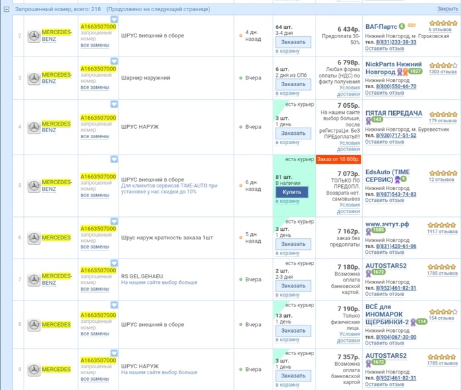
Task: Click Mercedes logo in row 9
Action: (x=34, y=370)
